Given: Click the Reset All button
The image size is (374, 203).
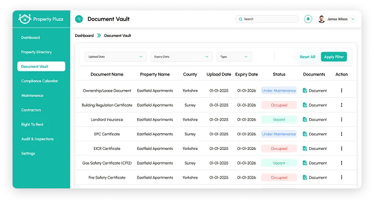Looking at the screenshot, I should [308, 57].
